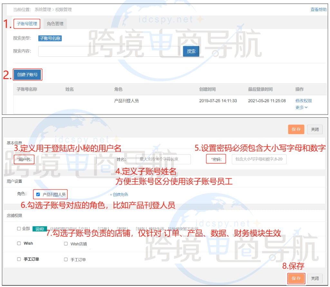Open the 创建角色 link in user settings
The height and width of the screenshot is (287, 330).
pos(118,194)
